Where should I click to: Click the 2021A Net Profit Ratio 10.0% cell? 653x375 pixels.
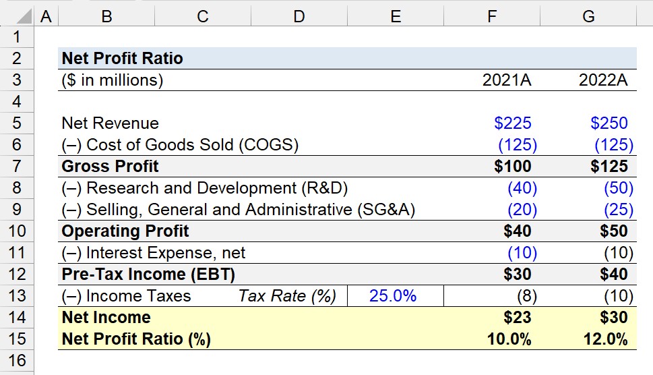click(492, 339)
